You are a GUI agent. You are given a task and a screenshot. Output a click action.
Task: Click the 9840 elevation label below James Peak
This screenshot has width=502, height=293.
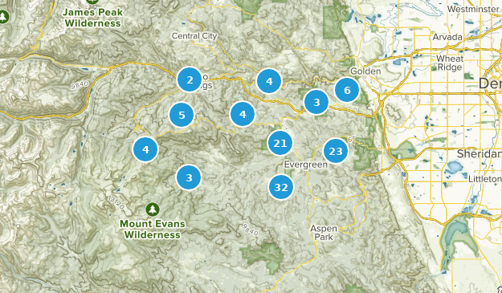click(x=80, y=85)
